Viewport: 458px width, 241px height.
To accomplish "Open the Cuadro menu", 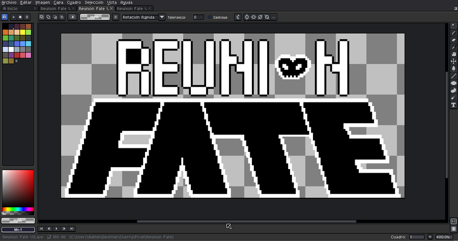I will [x=74, y=3].
